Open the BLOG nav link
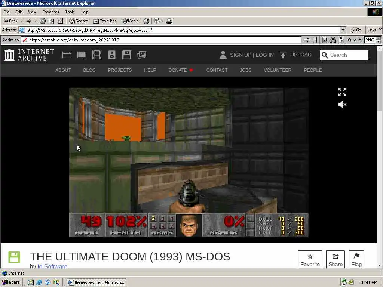383x287 pixels. (89, 70)
